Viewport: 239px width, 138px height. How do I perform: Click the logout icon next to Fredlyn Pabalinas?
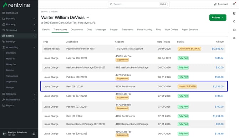(x=34, y=134)
